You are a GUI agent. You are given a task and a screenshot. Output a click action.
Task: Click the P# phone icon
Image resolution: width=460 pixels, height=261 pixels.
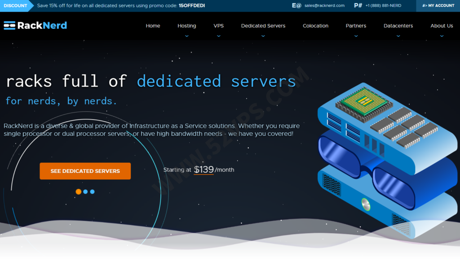point(358,5)
